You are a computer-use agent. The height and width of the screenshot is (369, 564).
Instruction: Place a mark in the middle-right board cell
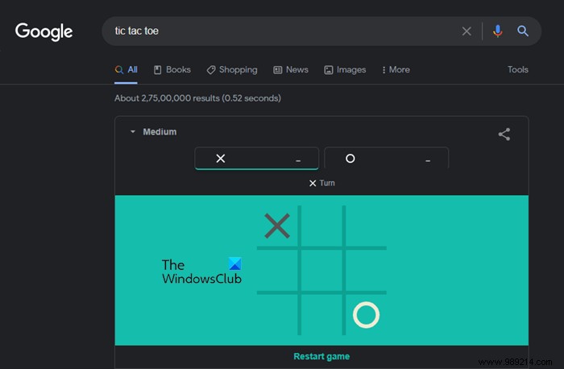click(366, 271)
